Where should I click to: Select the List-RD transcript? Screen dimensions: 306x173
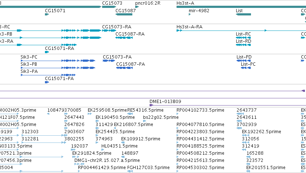coord(243,45)
